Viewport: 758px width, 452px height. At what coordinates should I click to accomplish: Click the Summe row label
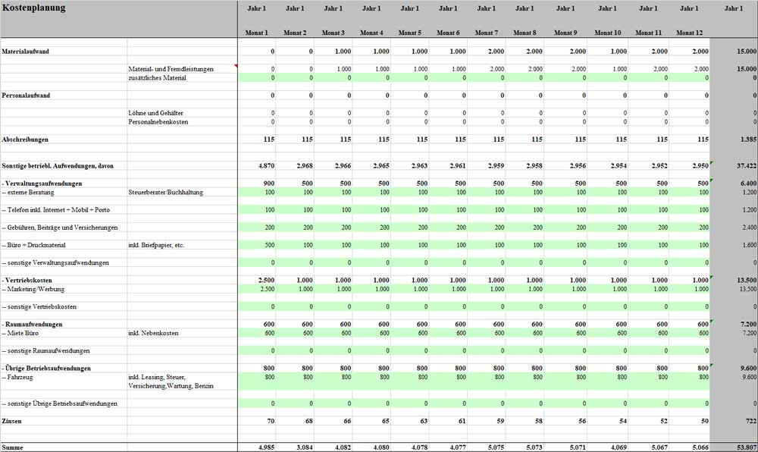pyautogui.click(x=13, y=447)
